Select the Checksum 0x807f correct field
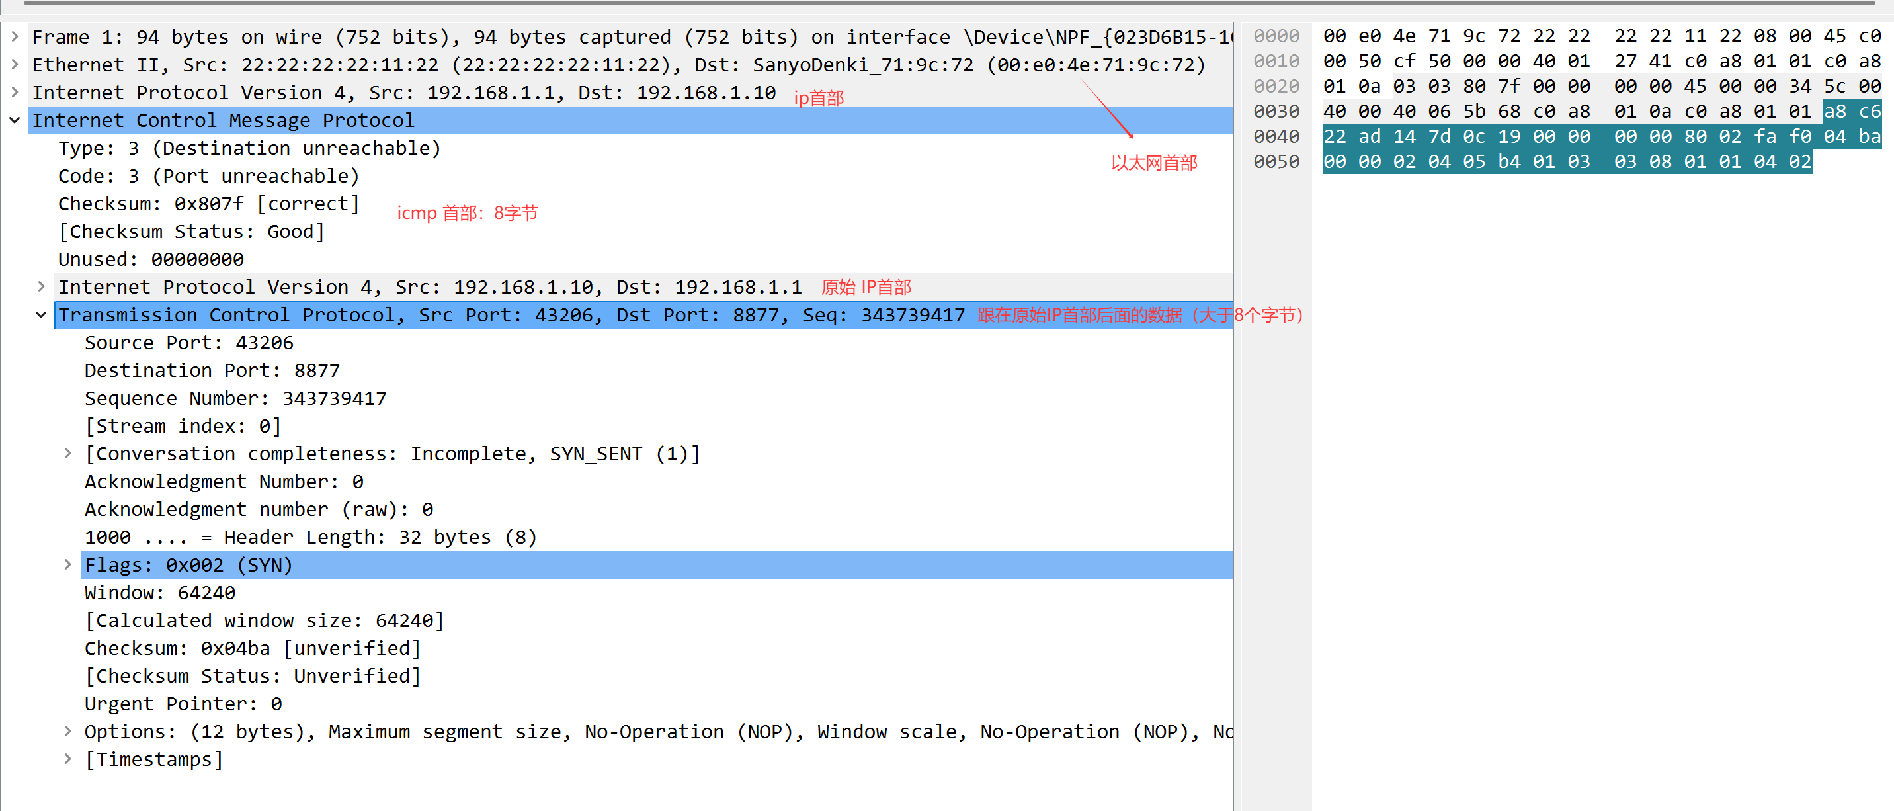Image resolution: width=1894 pixels, height=811 pixels. (209, 204)
